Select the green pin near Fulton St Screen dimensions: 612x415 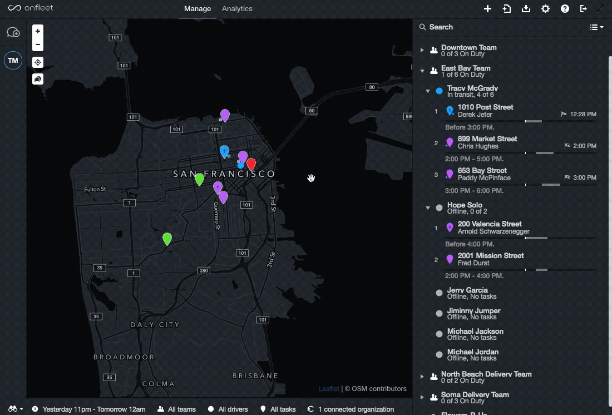(199, 179)
